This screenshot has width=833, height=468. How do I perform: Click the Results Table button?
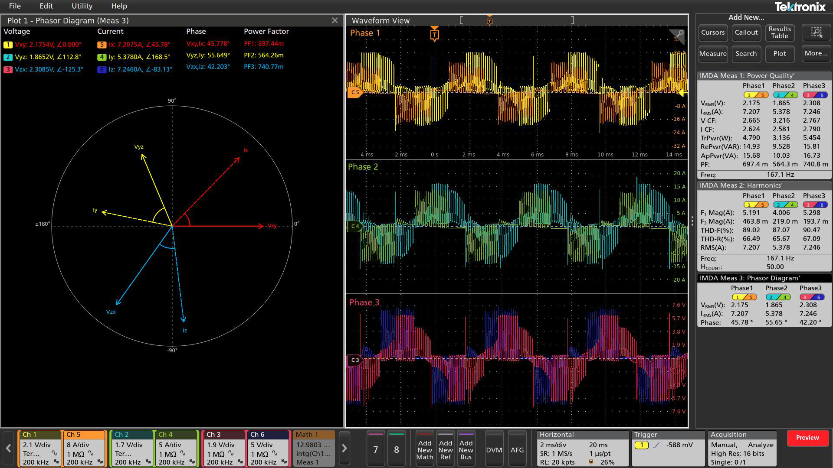coord(779,32)
